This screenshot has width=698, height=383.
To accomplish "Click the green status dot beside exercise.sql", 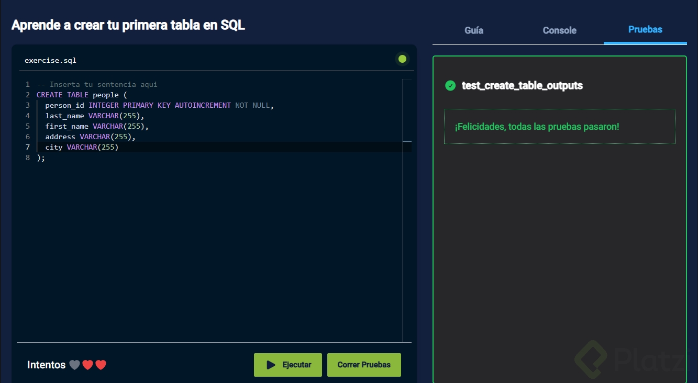I will click(x=402, y=59).
